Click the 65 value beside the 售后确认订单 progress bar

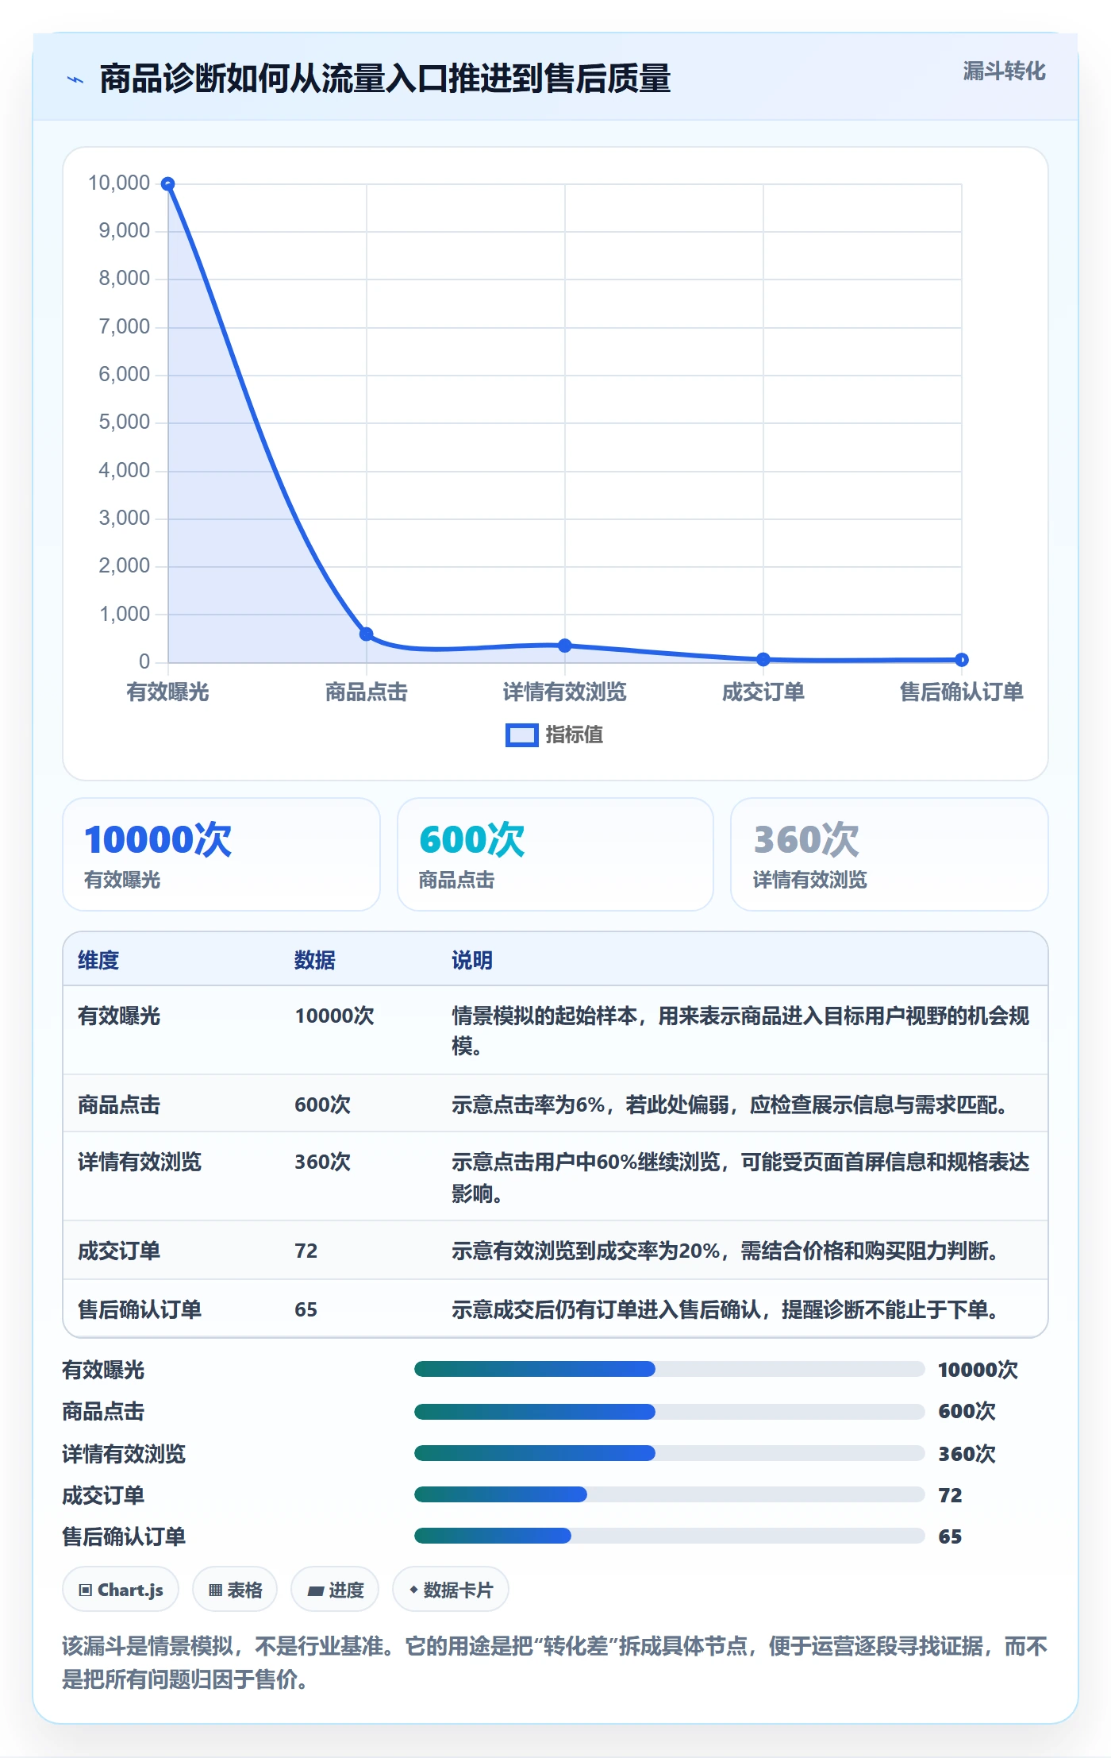pyautogui.click(x=950, y=1536)
